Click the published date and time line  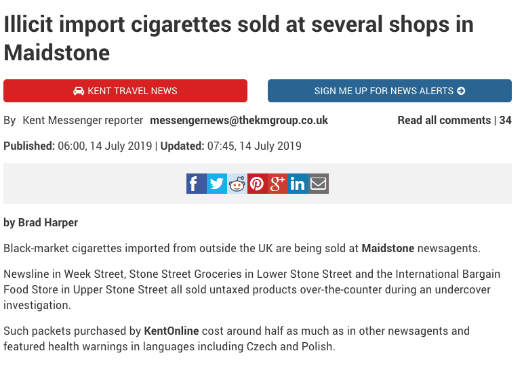153,146
